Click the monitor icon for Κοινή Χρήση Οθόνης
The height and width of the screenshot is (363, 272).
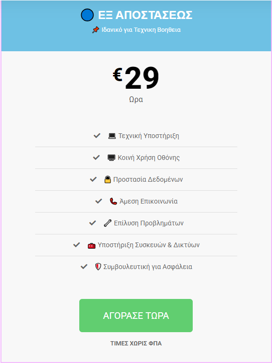pyautogui.click(x=112, y=158)
